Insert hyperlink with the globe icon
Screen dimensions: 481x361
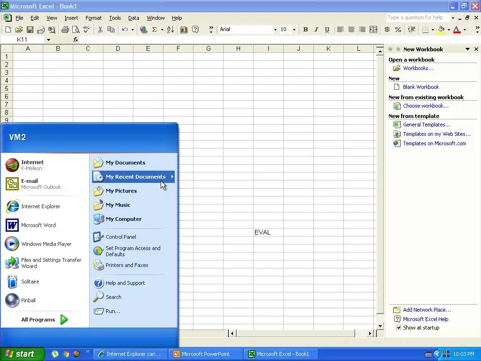tap(143, 30)
